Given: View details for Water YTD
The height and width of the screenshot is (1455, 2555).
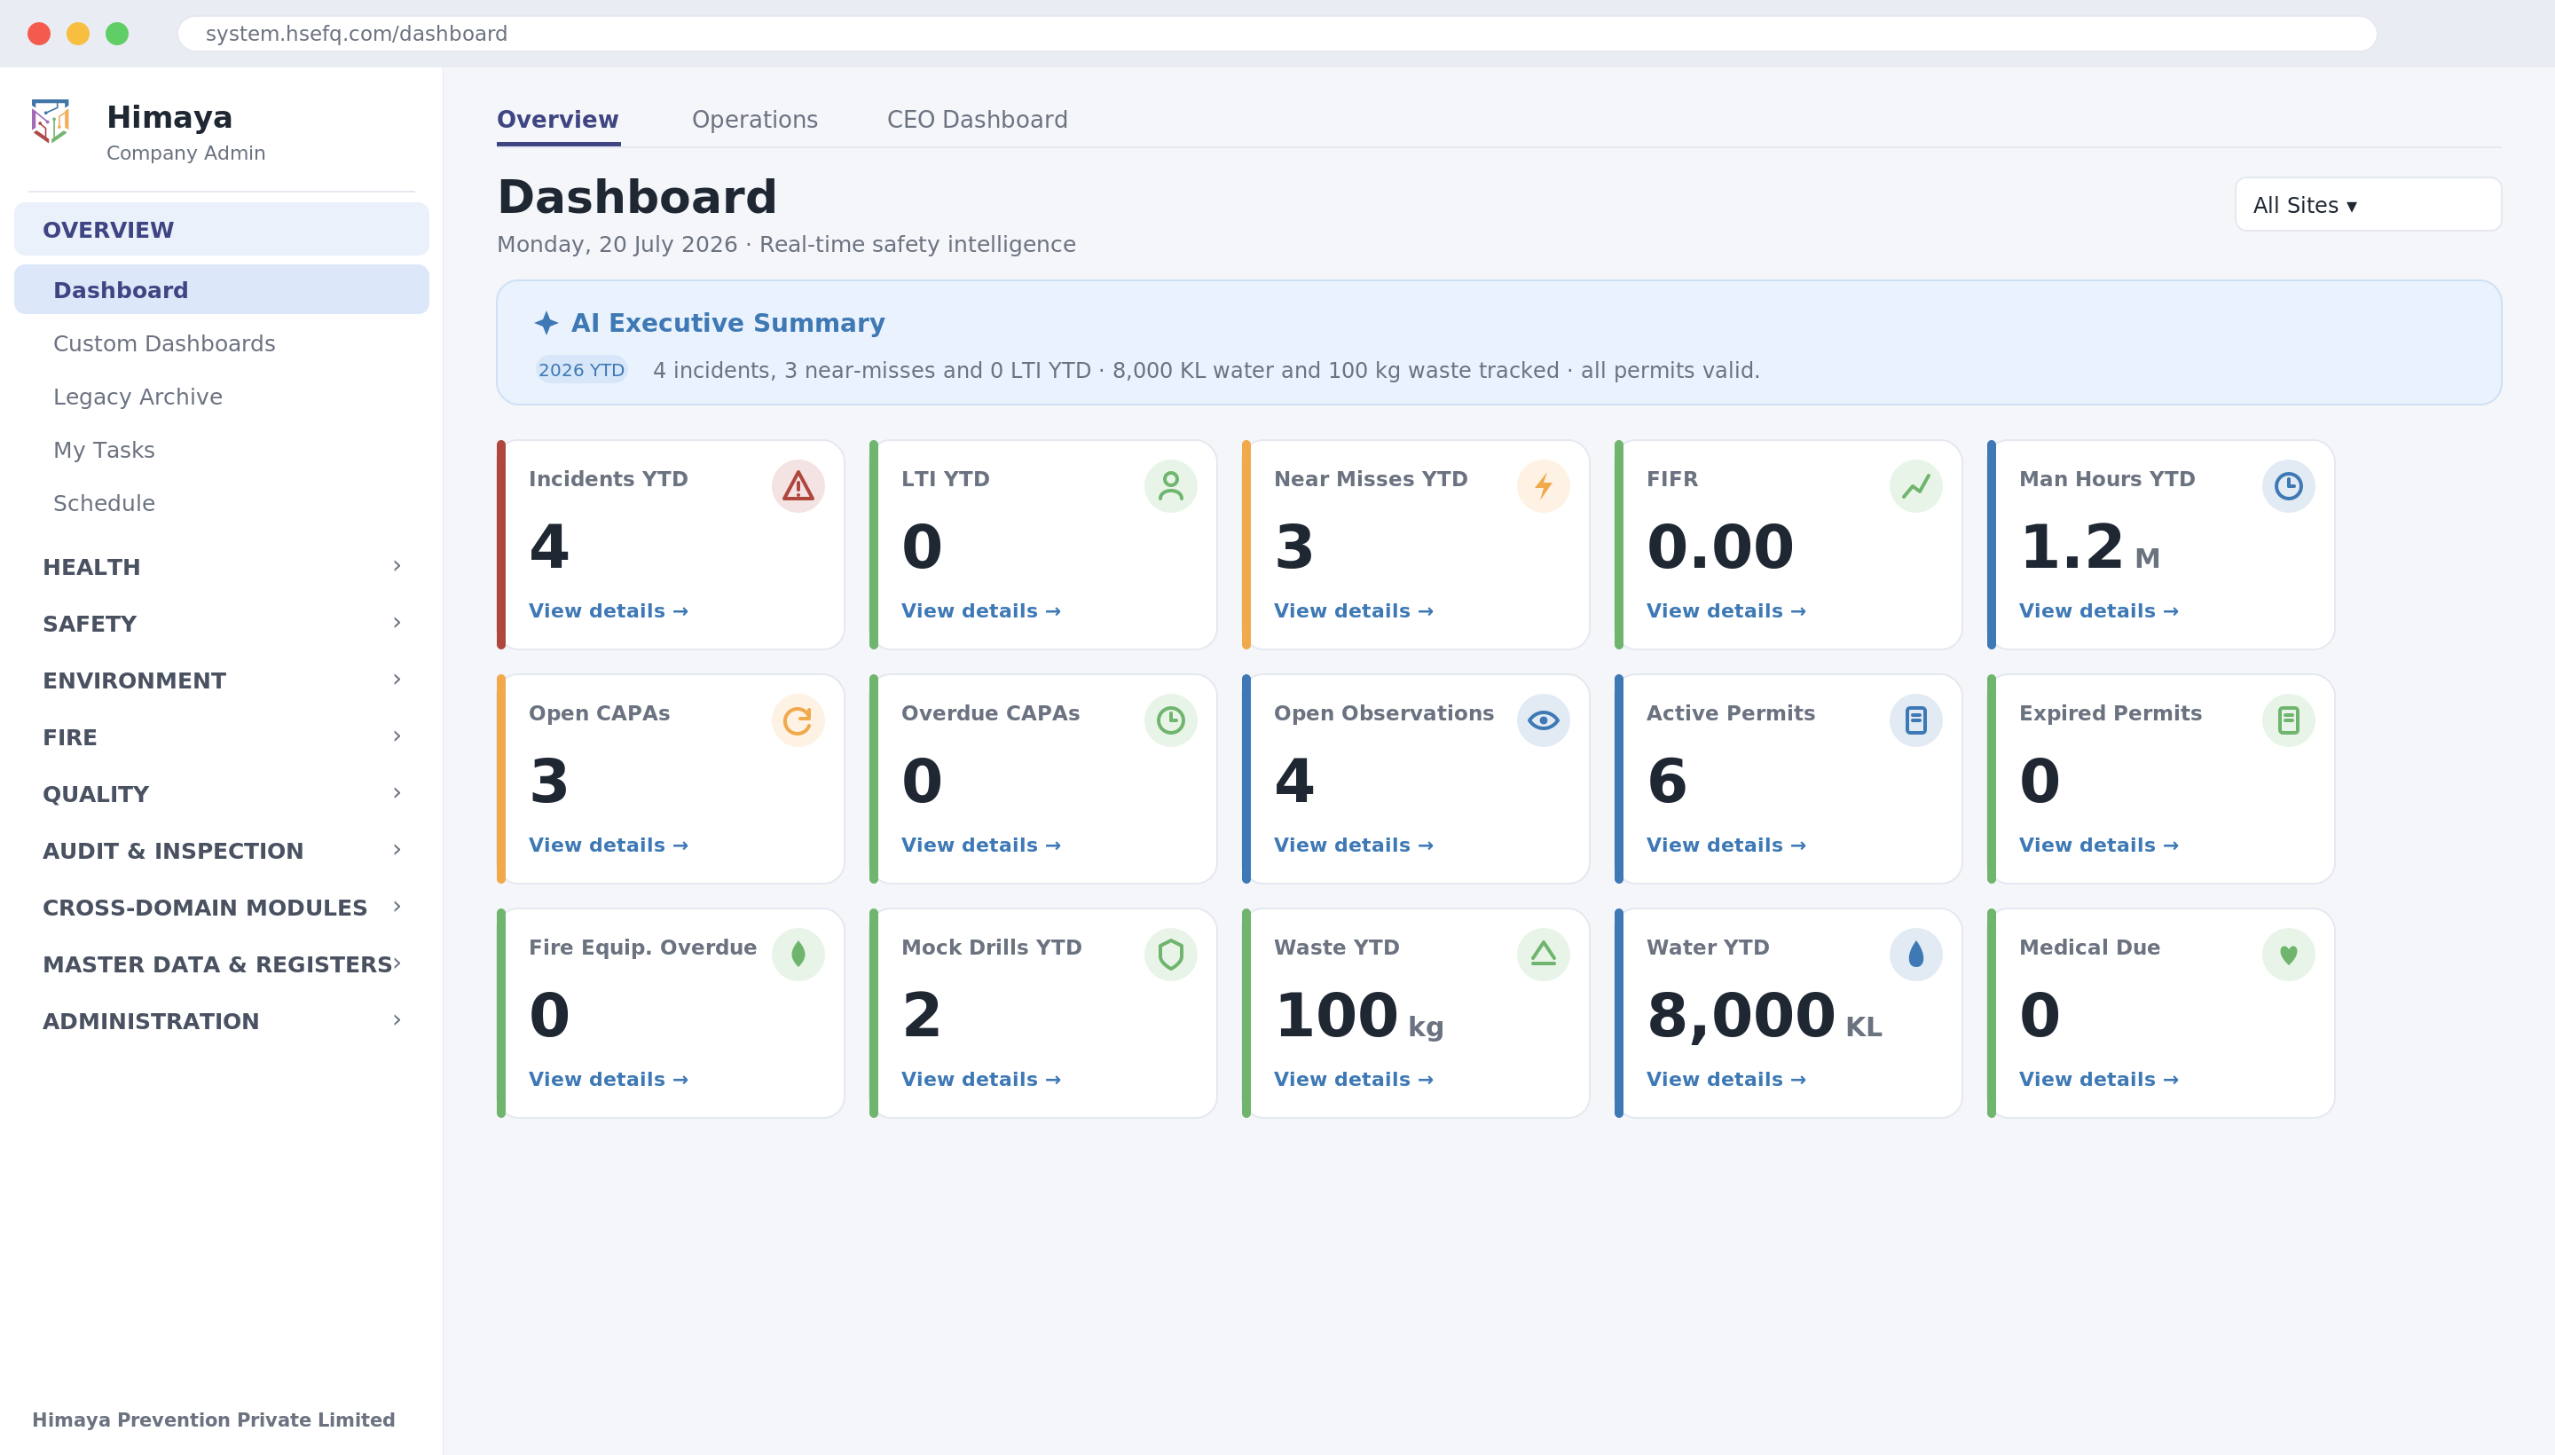Looking at the screenshot, I should [x=1726, y=1079].
